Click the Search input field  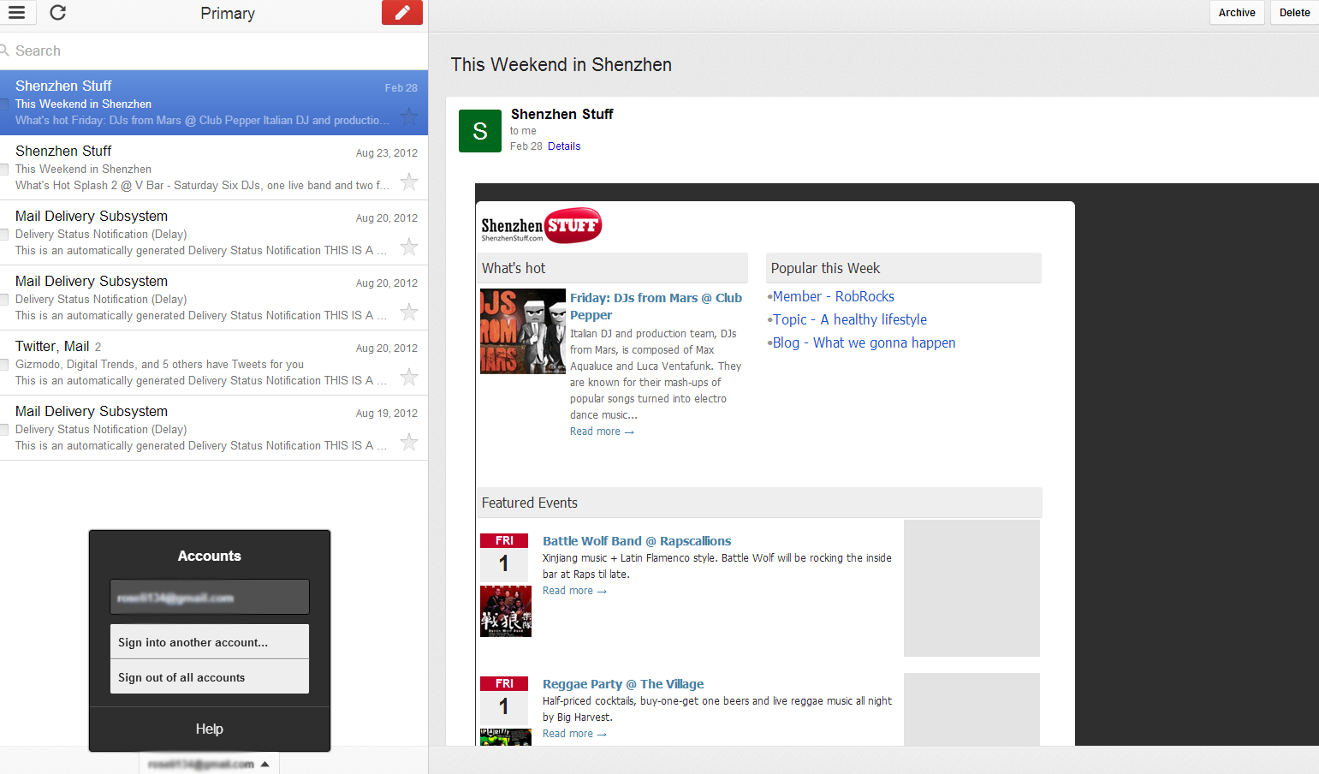[214, 51]
